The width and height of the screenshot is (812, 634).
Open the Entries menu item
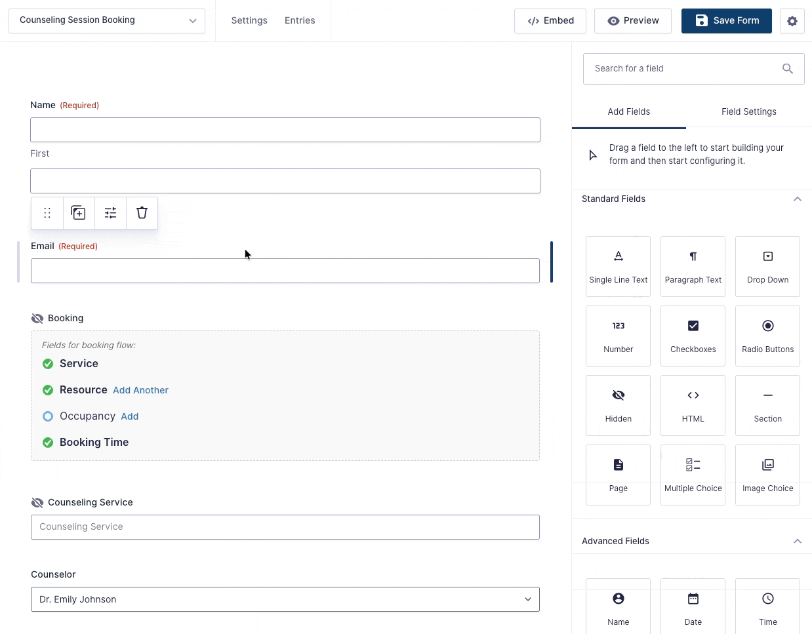pyautogui.click(x=300, y=21)
